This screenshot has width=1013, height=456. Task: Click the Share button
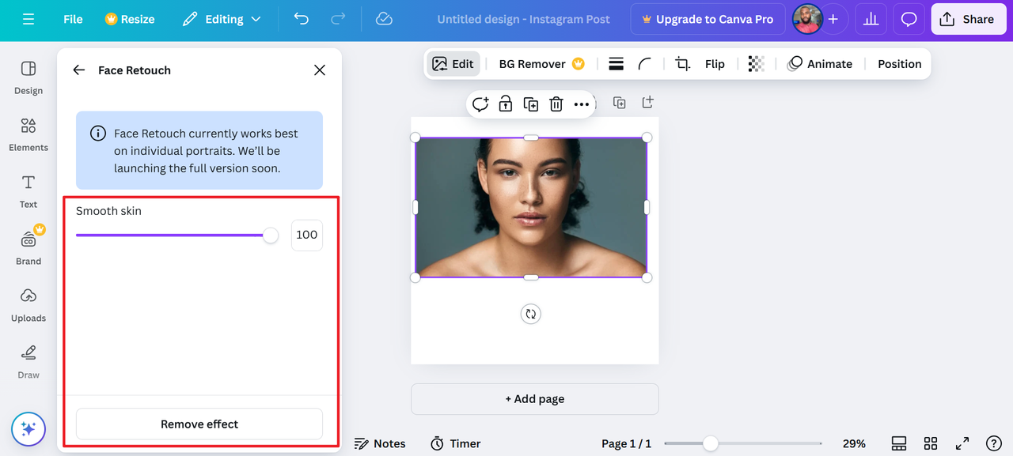967,19
